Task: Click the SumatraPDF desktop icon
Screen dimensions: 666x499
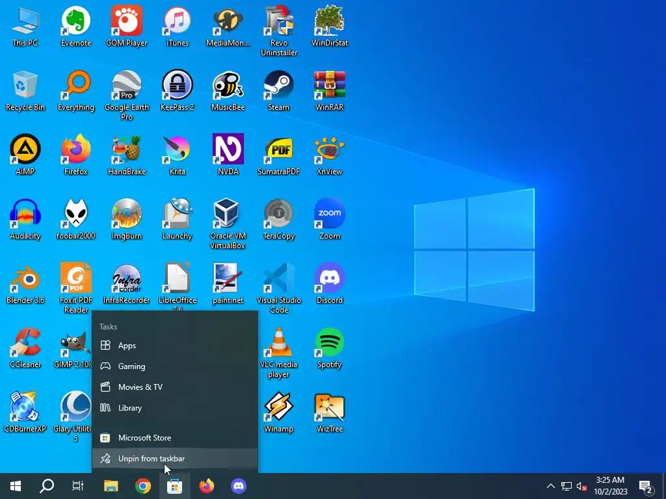Action: (279, 155)
